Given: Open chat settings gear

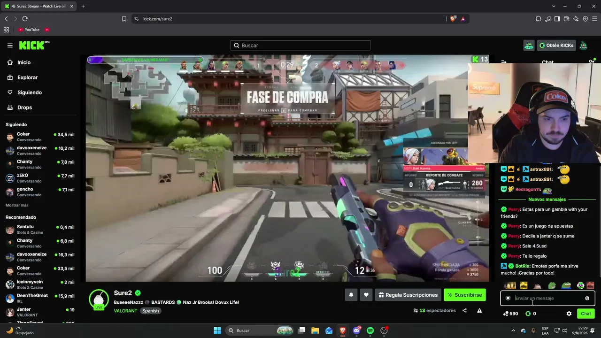Looking at the screenshot, I should coord(569,314).
